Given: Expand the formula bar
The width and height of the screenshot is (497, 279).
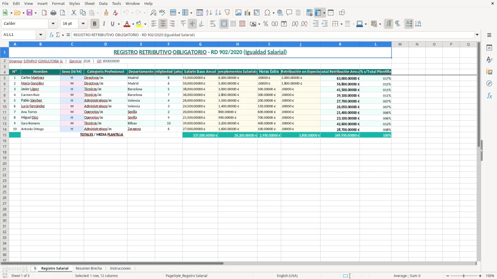Looking at the screenshot, I should [477, 35].
